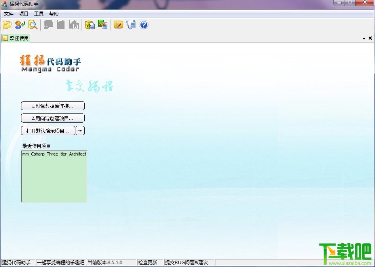Click the user with green arrow icon
Screen dimensions: 375x267
coord(20,25)
